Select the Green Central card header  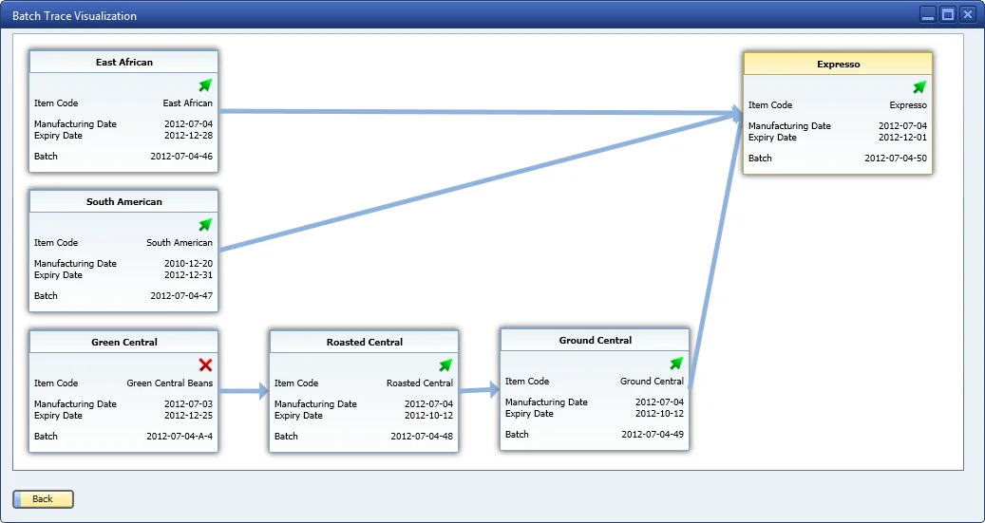[x=123, y=342]
